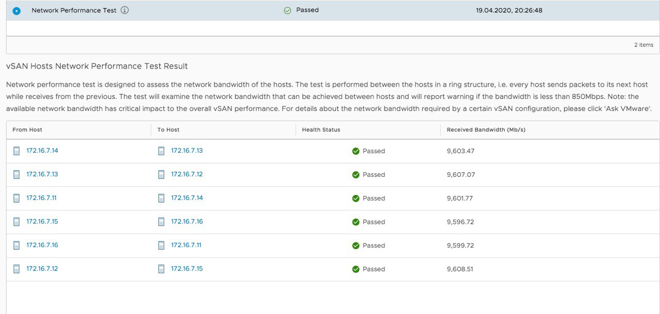Open To Host link 172.16.7.12
The width and height of the screenshot is (660, 314).
(x=187, y=174)
